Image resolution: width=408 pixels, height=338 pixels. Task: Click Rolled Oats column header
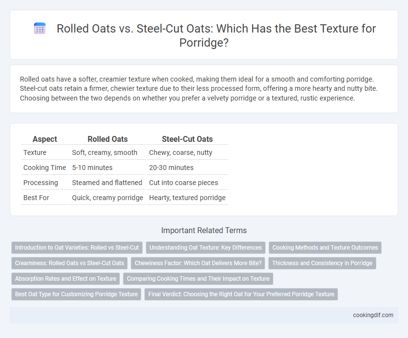tap(107, 139)
